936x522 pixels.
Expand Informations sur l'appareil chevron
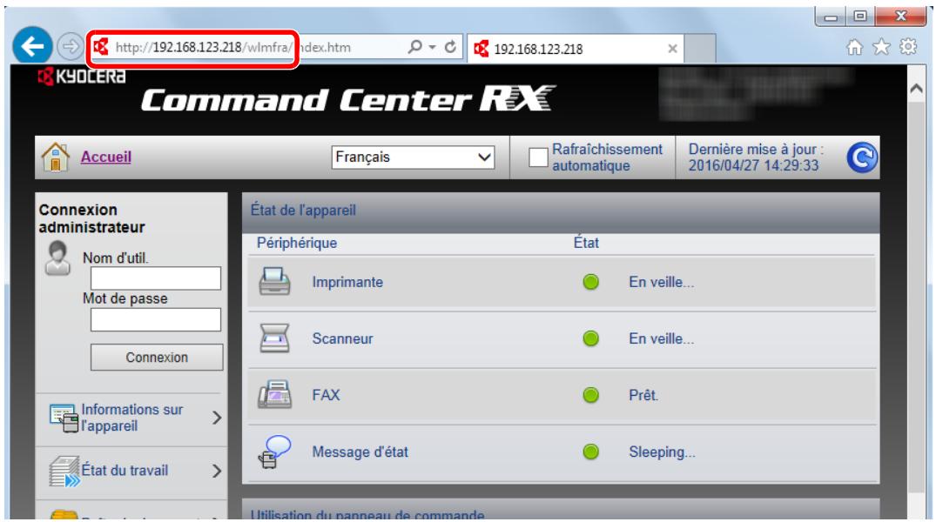(x=217, y=418)
